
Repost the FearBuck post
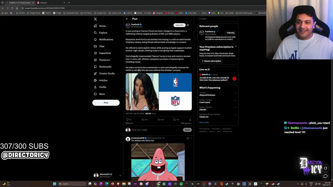(x=143, y=119)
